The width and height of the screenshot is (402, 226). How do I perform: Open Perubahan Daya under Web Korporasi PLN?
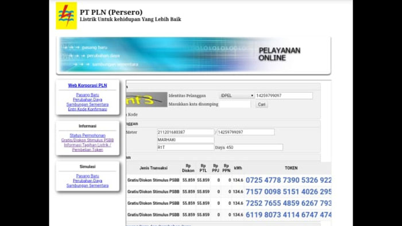pos(87,99)
